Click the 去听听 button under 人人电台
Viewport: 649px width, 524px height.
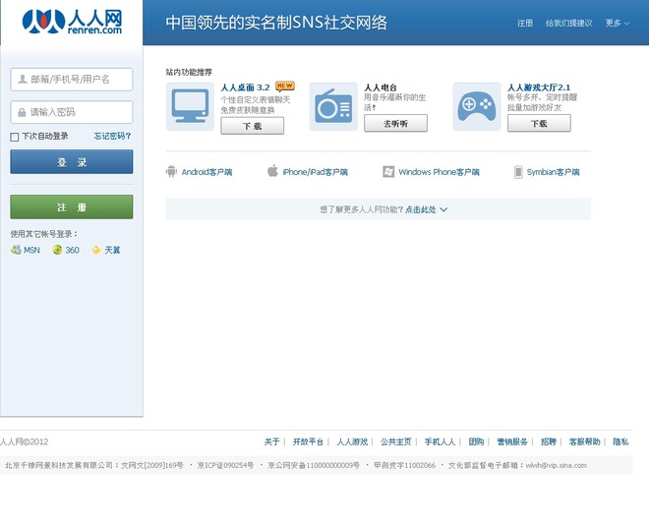(x=395, y=124)
